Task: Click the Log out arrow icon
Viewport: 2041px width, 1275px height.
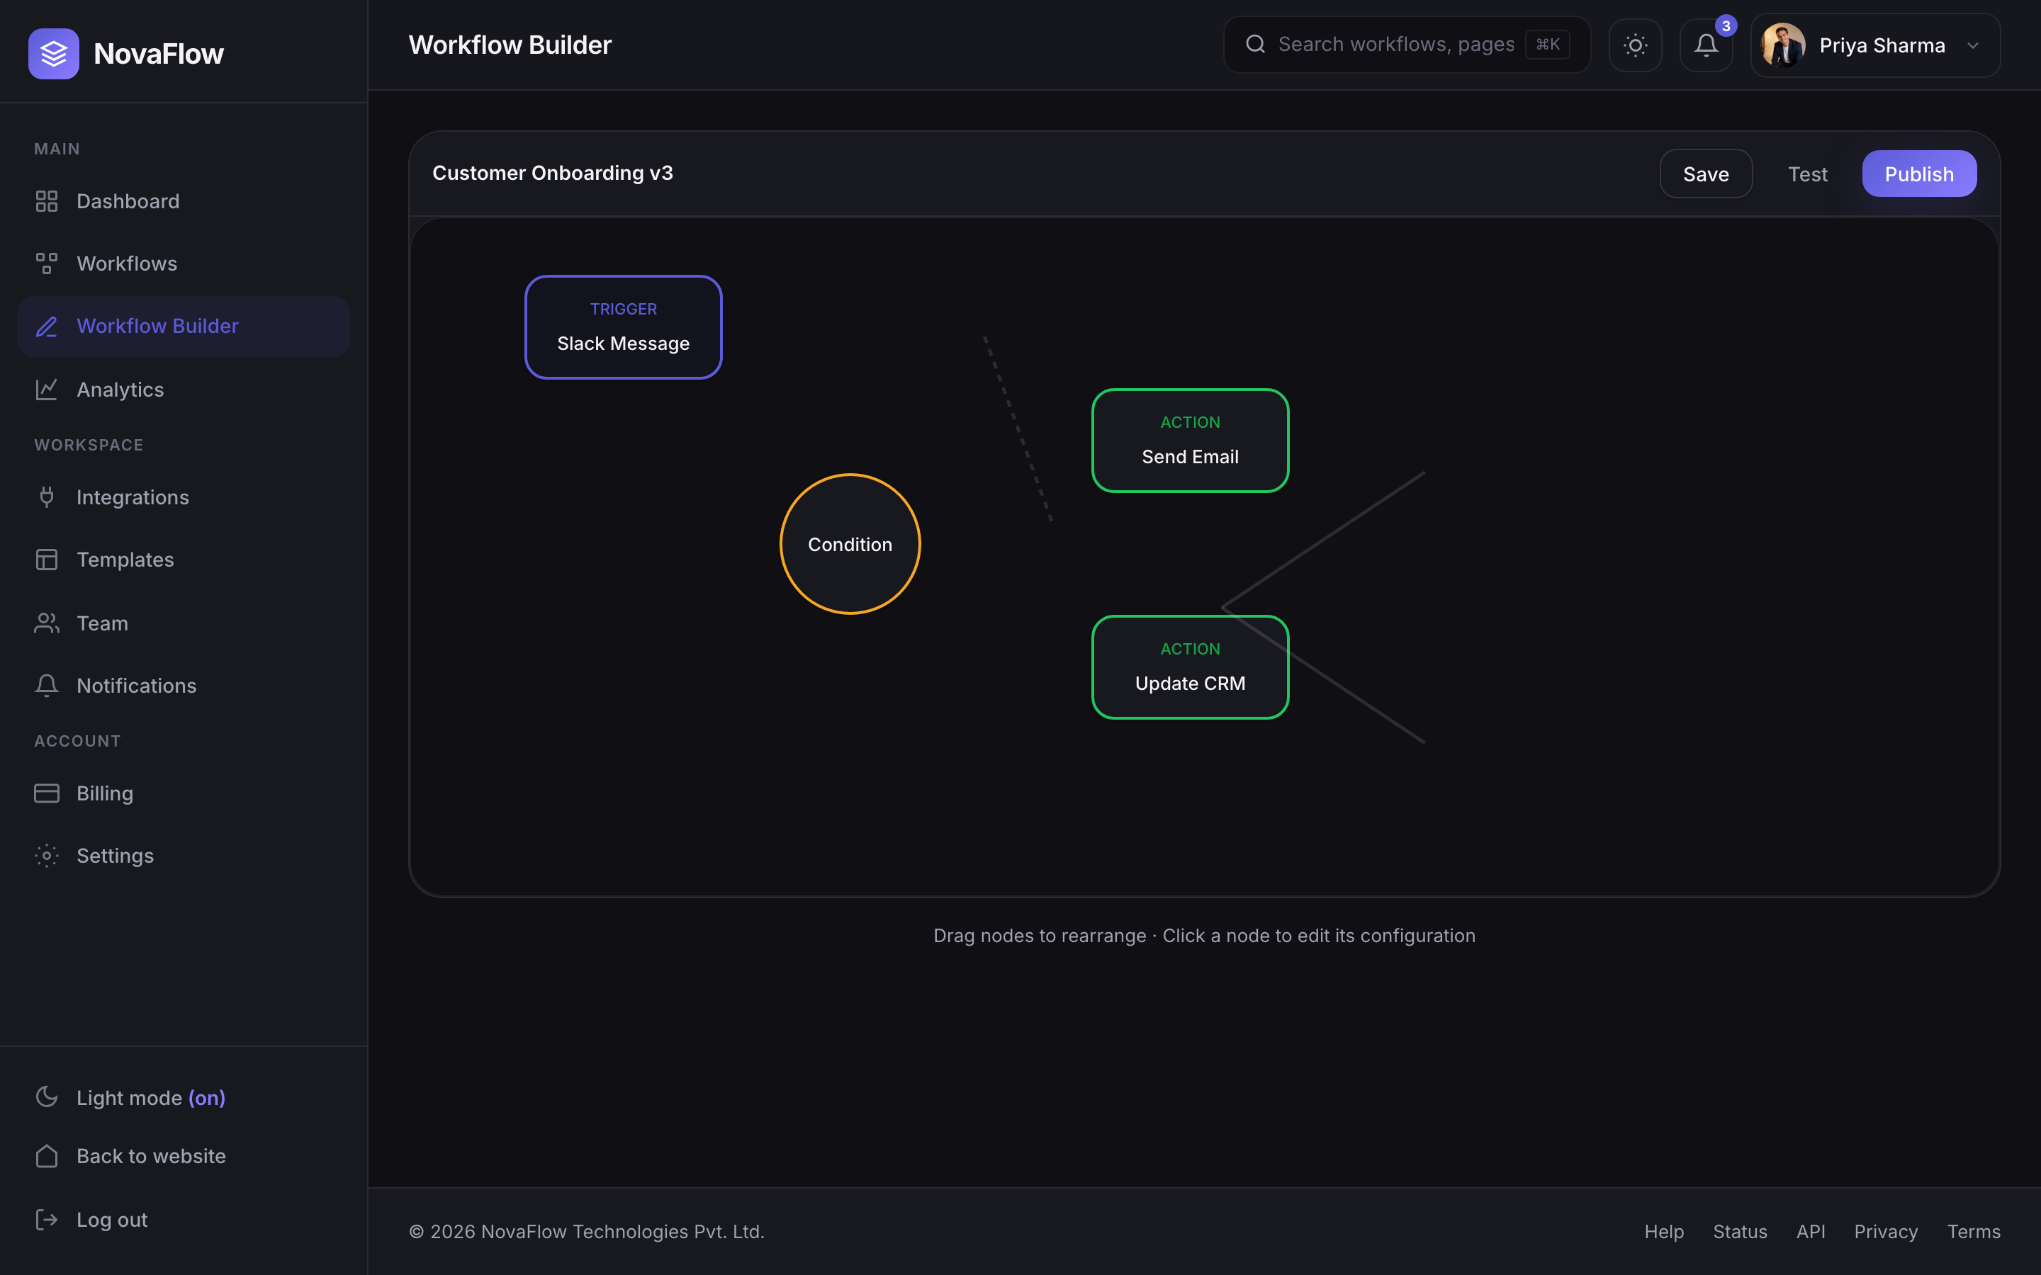Action: point(46,1219)
